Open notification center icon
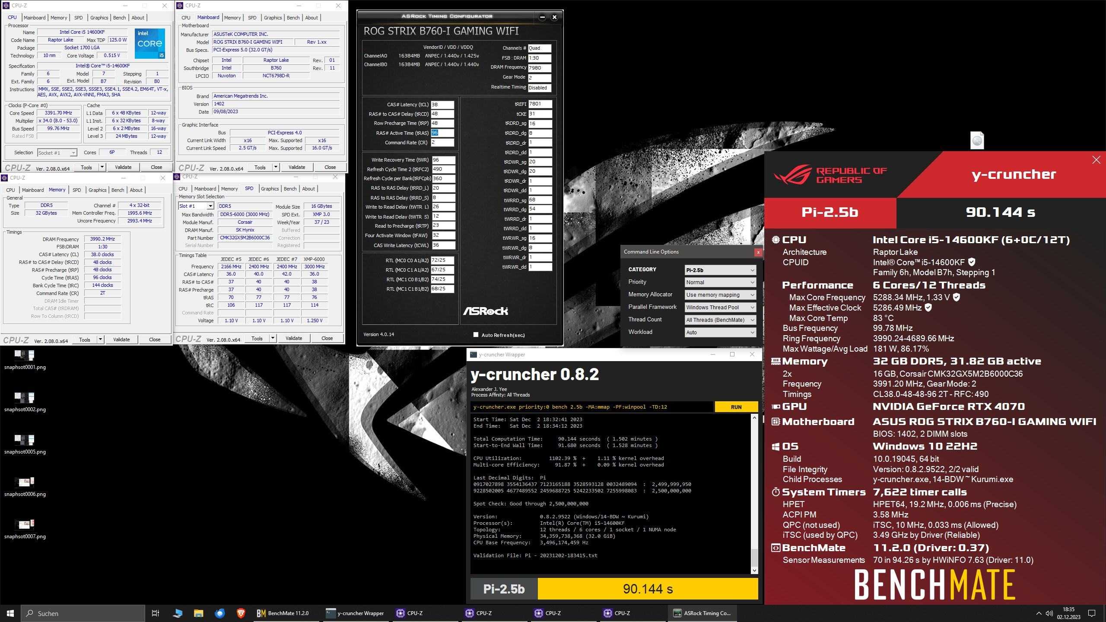The width and height of the screenshot is (1106, 622). pyautogui.click(x=1092, y=613)
